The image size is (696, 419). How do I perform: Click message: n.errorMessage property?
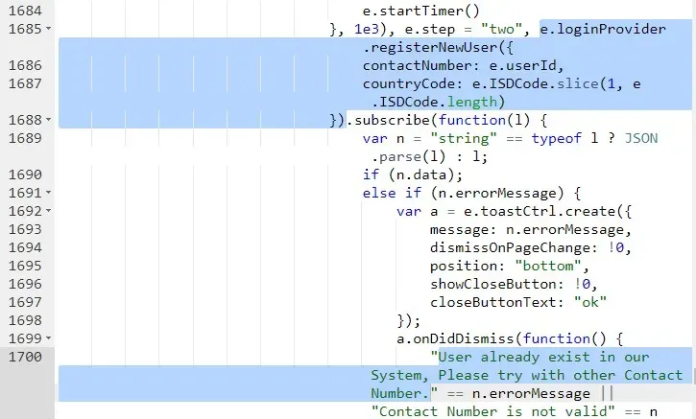tap(531, 229)
